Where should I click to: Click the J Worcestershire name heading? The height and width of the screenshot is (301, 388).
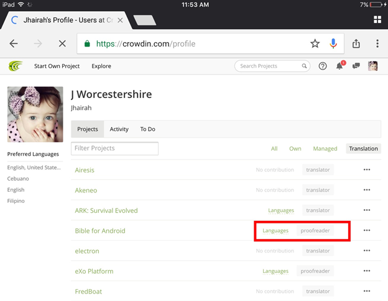[111, 94]
